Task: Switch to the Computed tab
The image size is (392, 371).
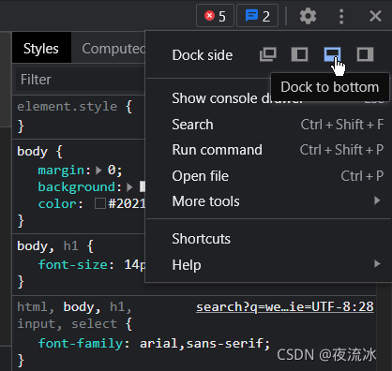Action: 113,49
